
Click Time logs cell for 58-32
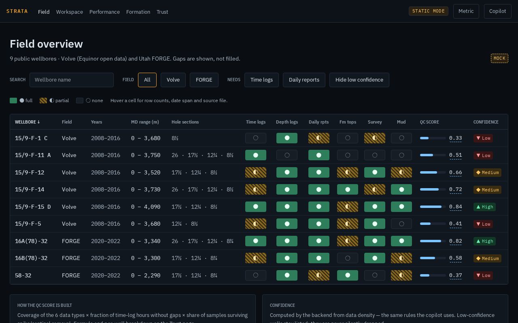pos(256,275)
